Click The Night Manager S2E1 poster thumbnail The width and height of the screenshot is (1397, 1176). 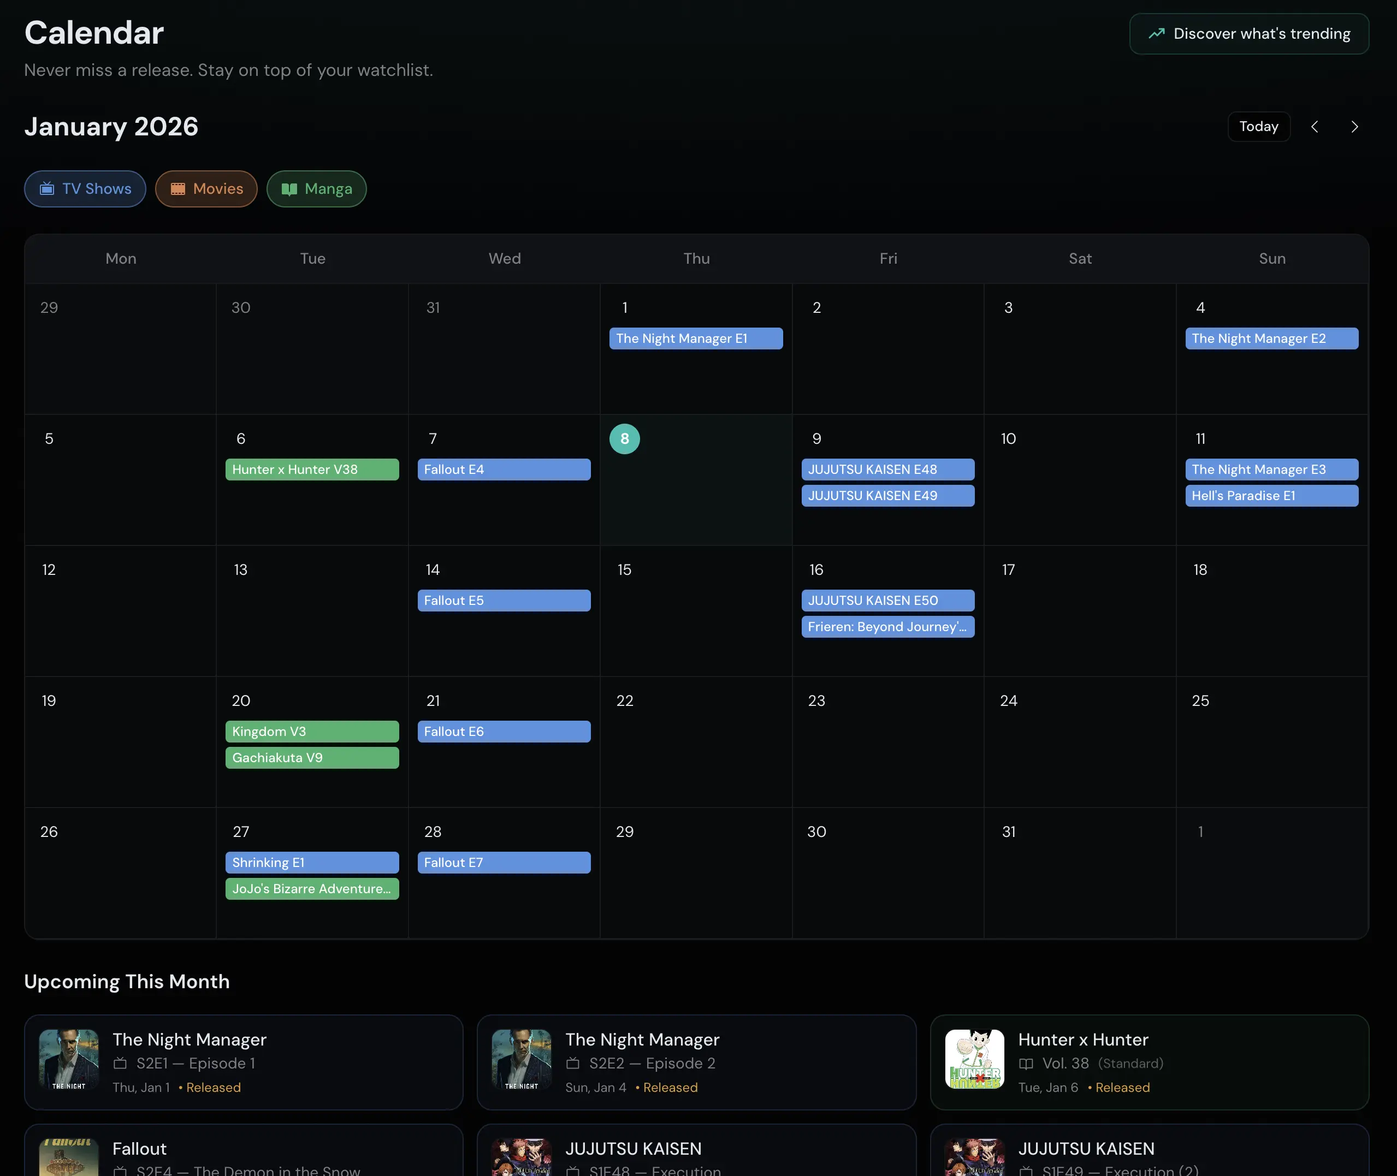click(69, 1059)
